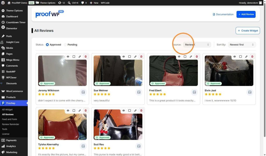
Task: View Elvin Jast review with eye icon
Action: point(235,56)
